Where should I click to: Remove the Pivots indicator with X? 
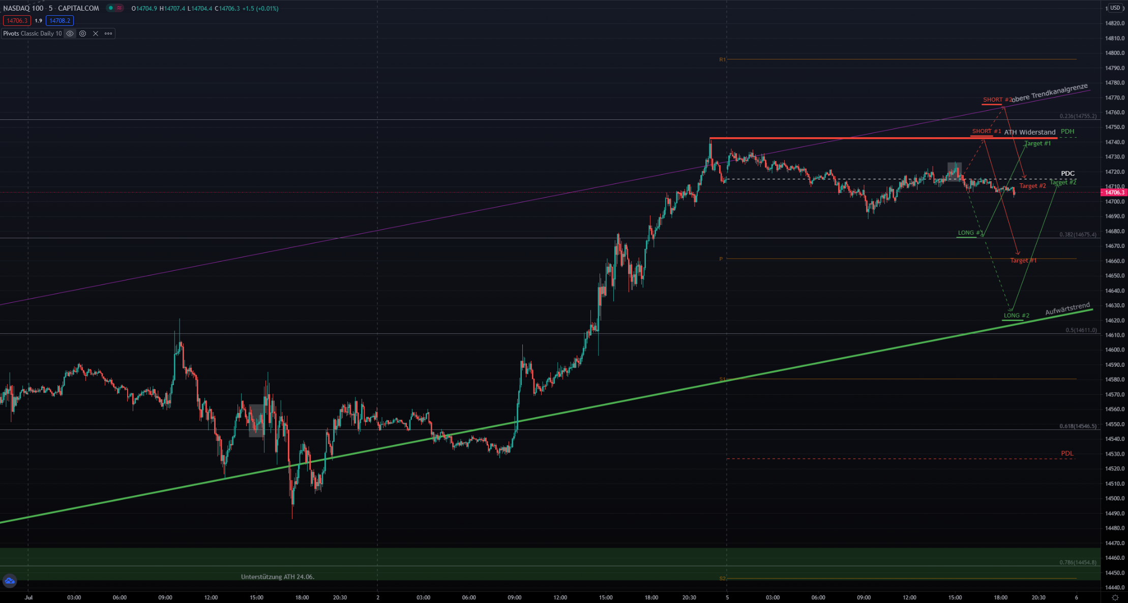coord(96,34)
